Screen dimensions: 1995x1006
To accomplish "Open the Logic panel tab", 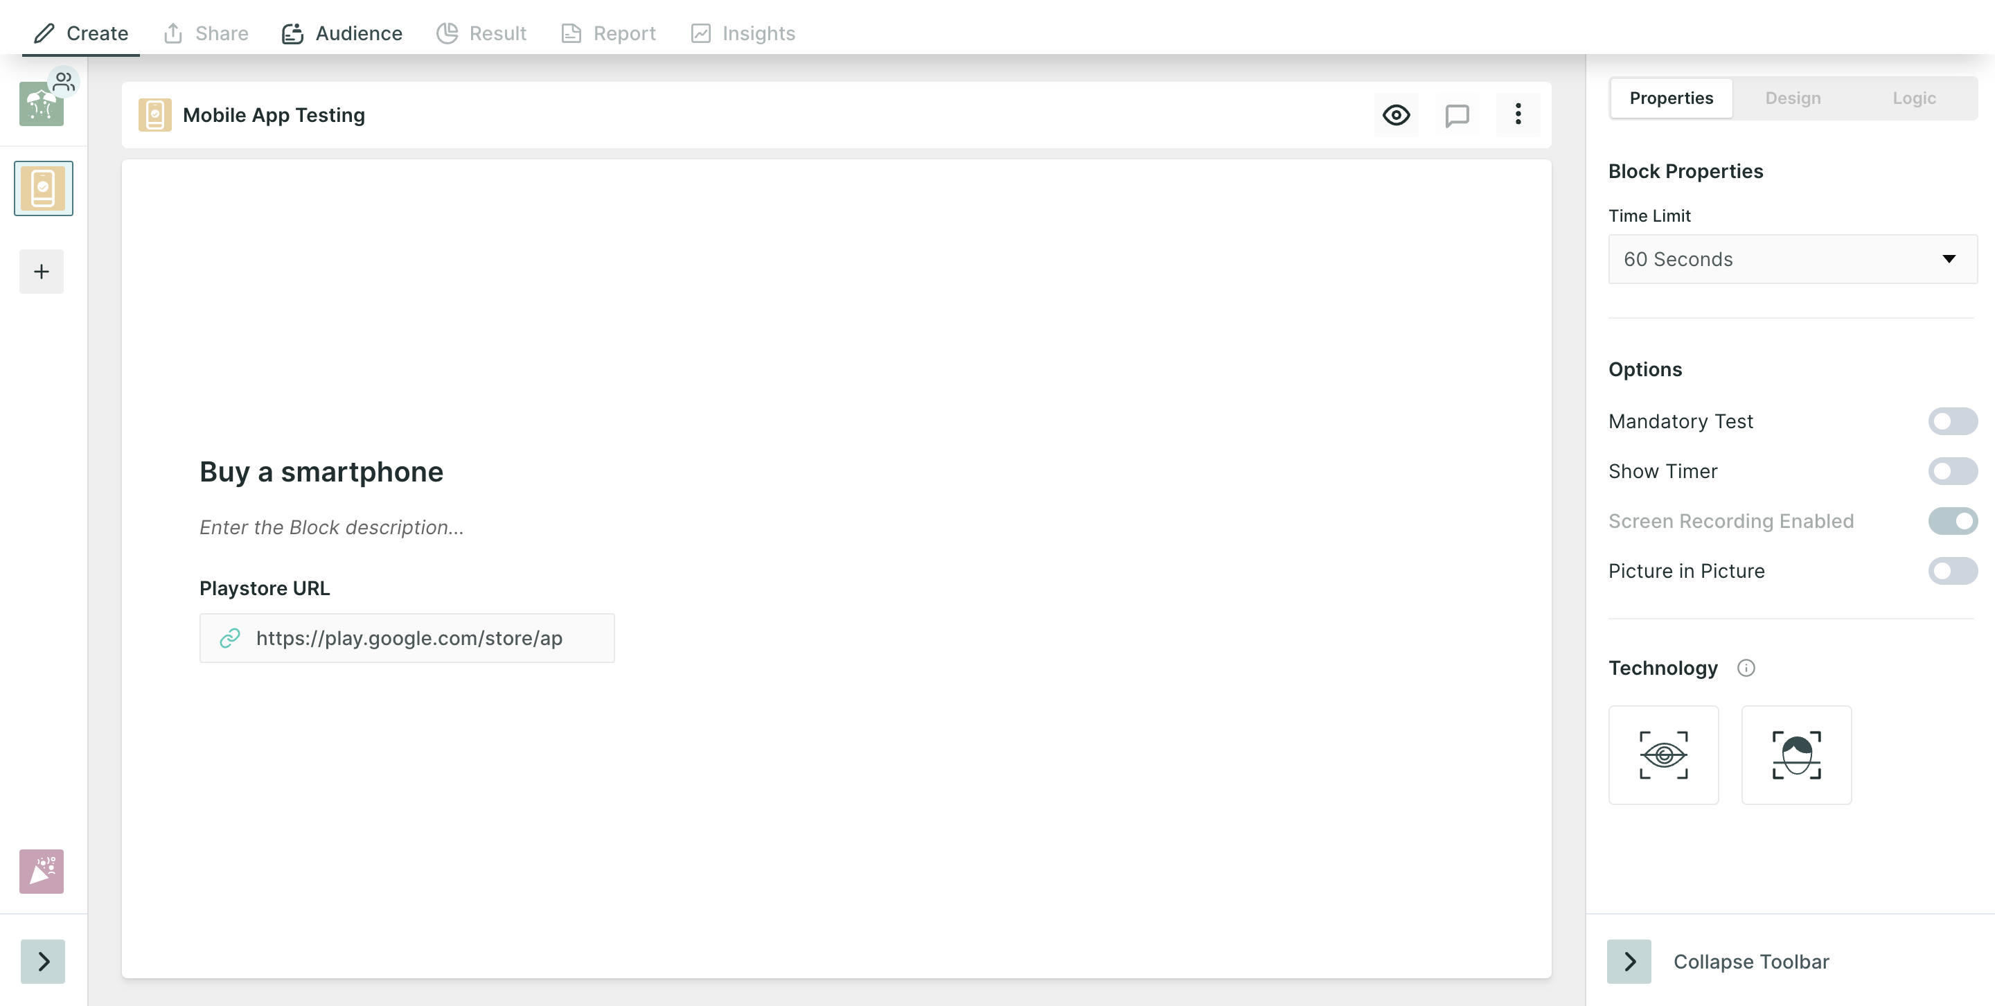I will click(1914, 98).
